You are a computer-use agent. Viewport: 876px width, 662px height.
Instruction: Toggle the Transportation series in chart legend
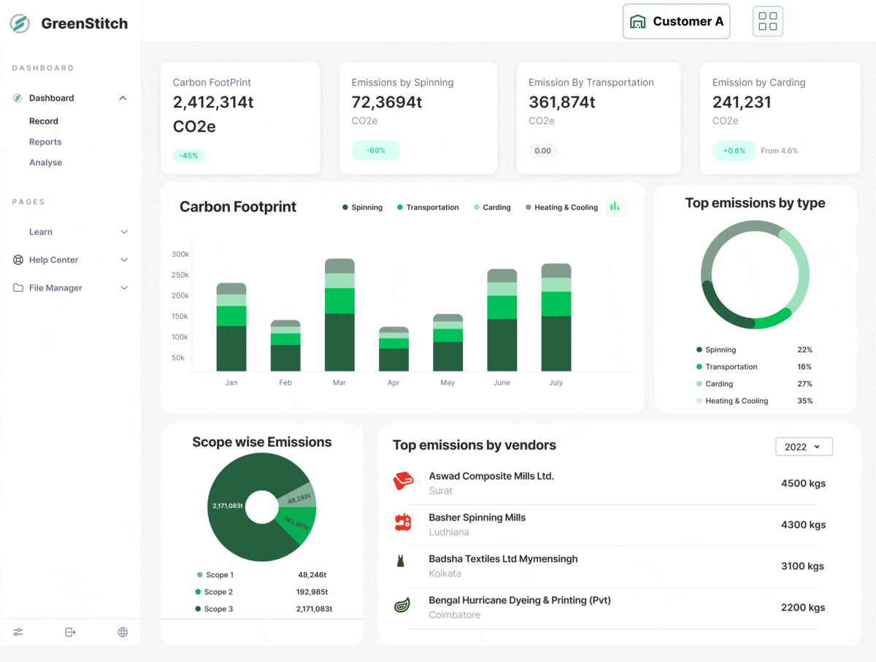pyautogui.click(x=428, y=207)
